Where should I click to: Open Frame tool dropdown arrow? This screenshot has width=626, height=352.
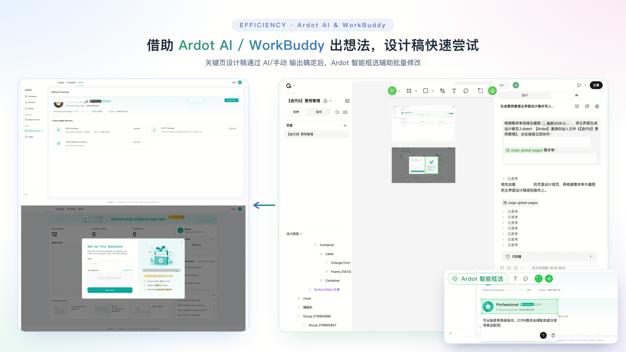[416, 91]
